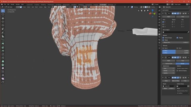Toggle Shrinkwrap modifier render camera icon
191x107 pixels.
[x=173, y=78]
